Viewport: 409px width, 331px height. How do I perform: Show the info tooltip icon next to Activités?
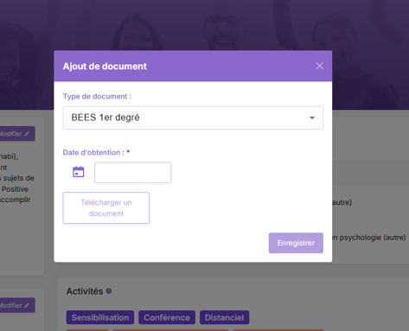coord(109,291)
